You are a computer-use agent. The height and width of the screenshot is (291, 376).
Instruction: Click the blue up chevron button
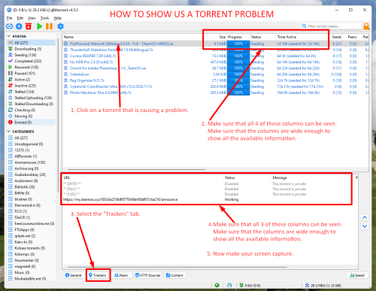tap(365, 217)
